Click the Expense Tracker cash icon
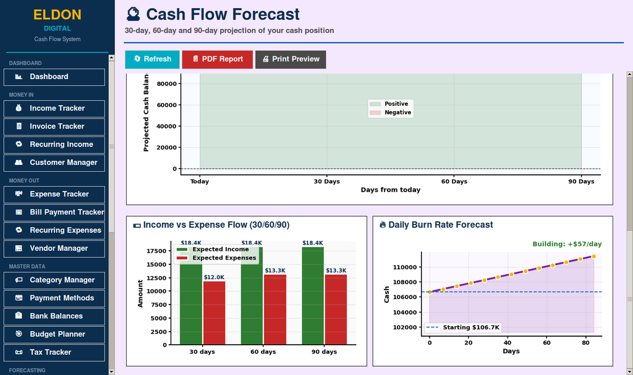633x375 pixels. (19, 194)
